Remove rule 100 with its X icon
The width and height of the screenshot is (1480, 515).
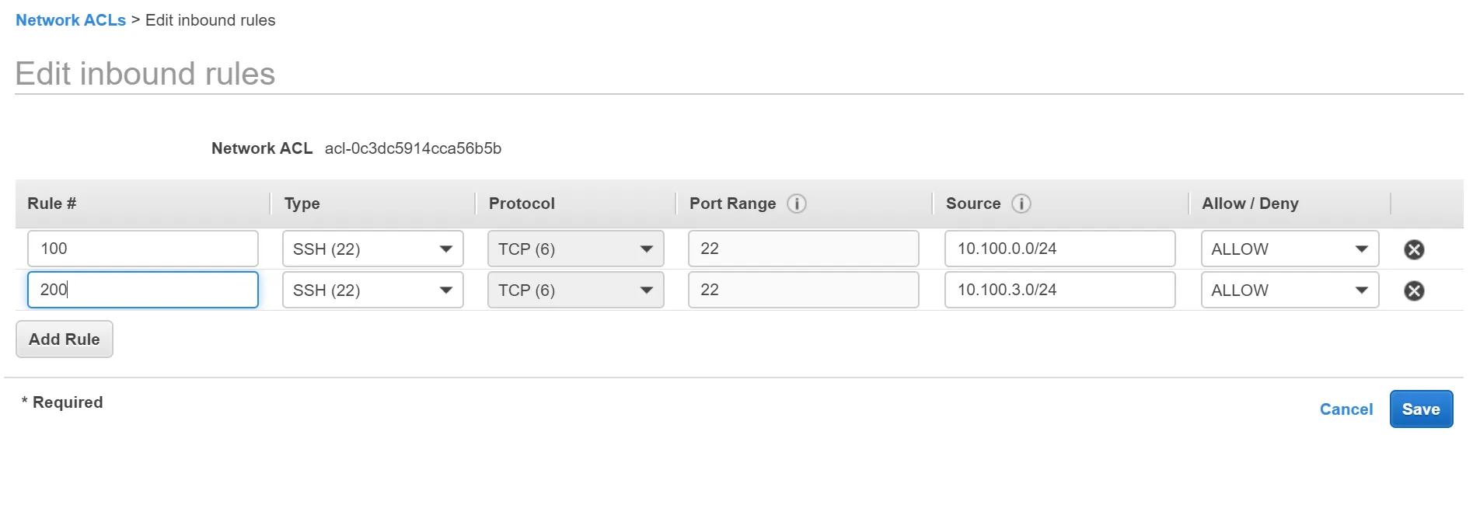pos(1414,249)
